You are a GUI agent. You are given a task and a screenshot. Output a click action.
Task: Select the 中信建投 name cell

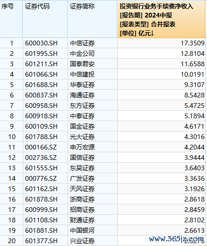pos(92,74)
